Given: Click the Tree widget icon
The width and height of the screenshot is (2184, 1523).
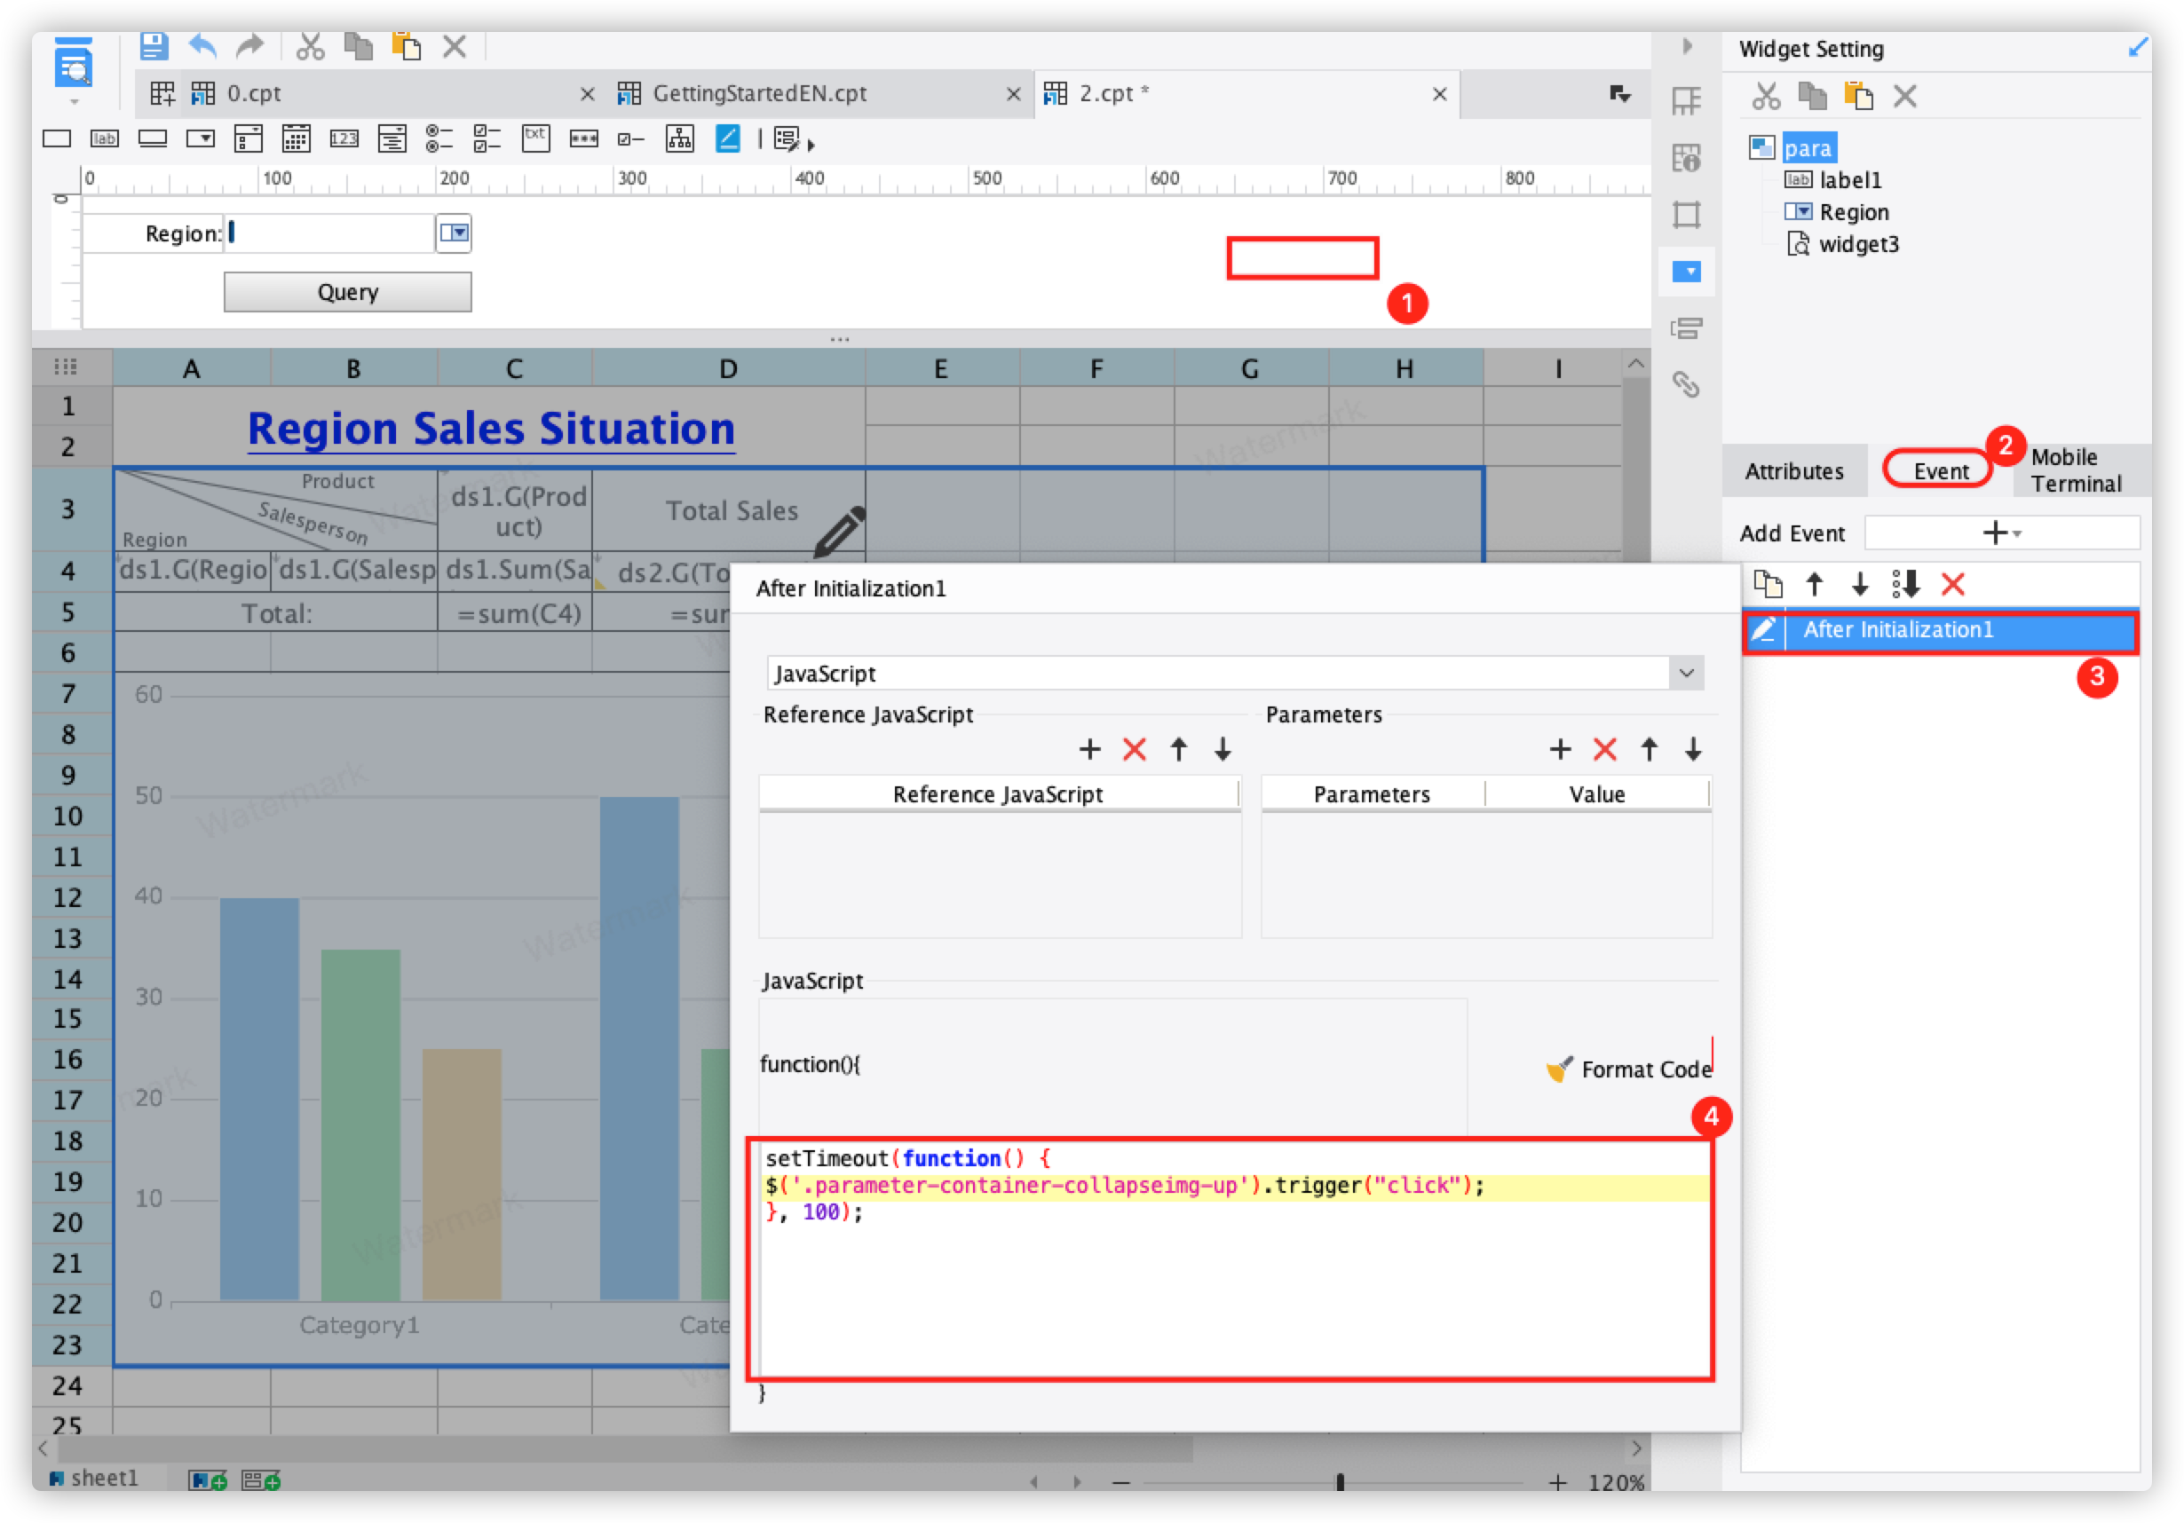Looking at the screenshot, I should pos(679,139).
